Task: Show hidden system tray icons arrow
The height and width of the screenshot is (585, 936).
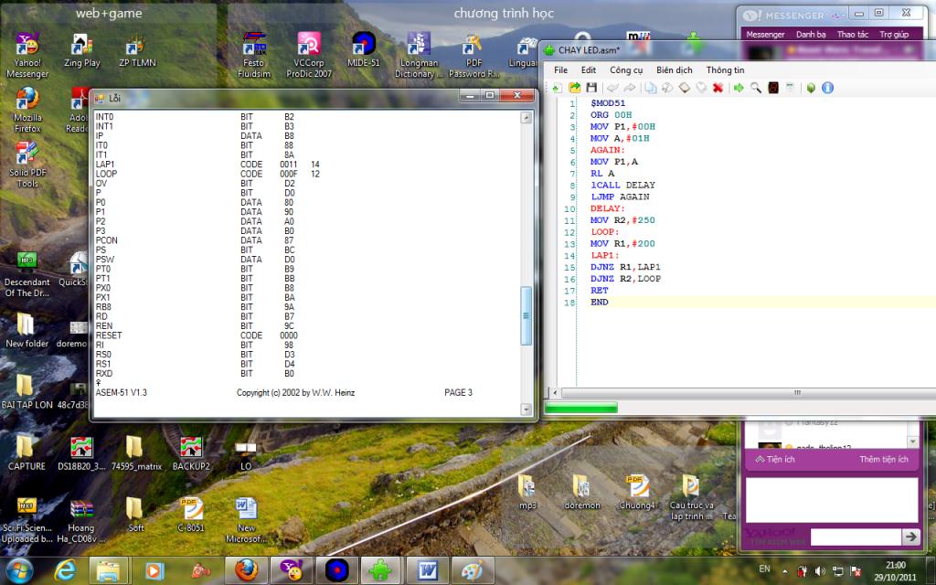Action: 783,571
